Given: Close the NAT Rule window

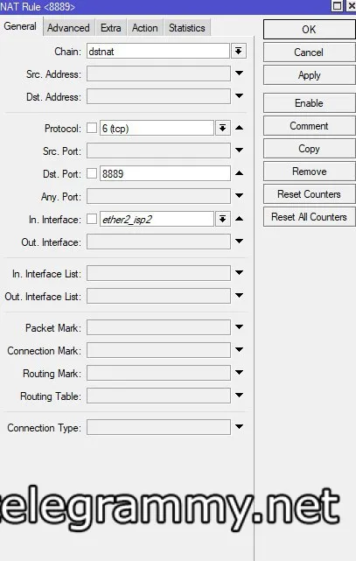Looking at the screenshot, I should pos(352,6).
